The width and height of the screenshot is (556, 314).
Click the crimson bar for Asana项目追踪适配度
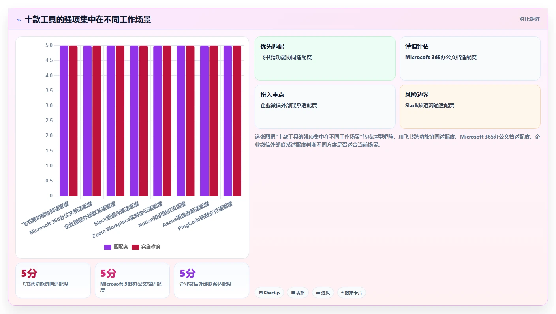click(214, 121)
